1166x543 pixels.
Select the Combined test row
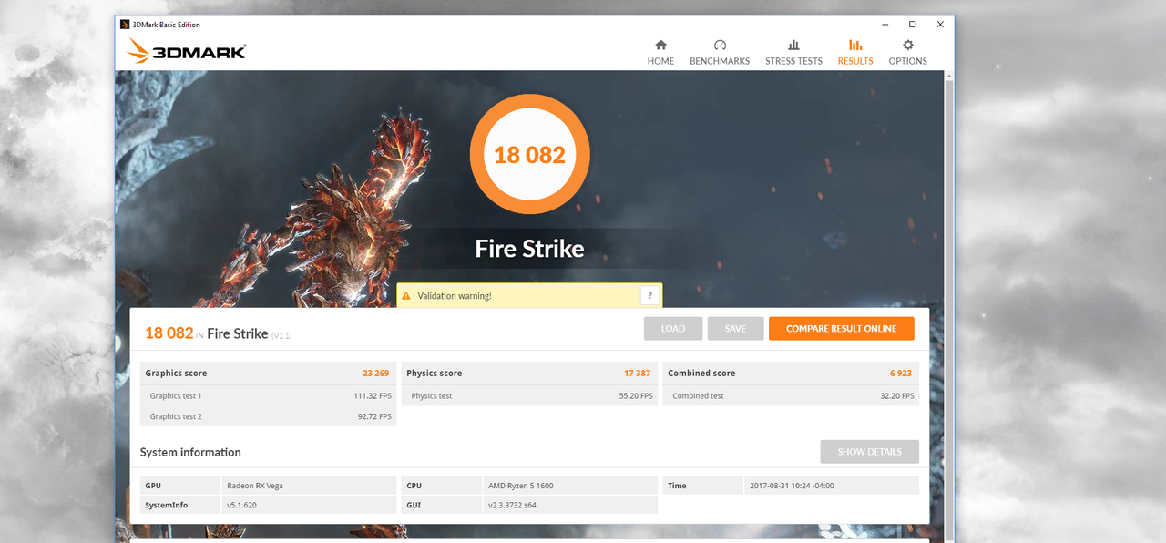pyautogui.click(x=791, y=395)
